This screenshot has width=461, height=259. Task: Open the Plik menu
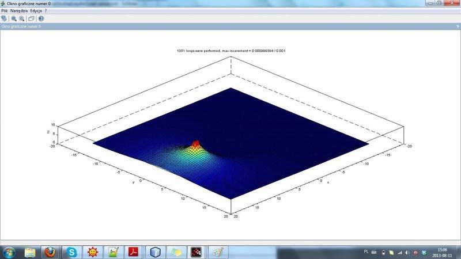[5, 11]
